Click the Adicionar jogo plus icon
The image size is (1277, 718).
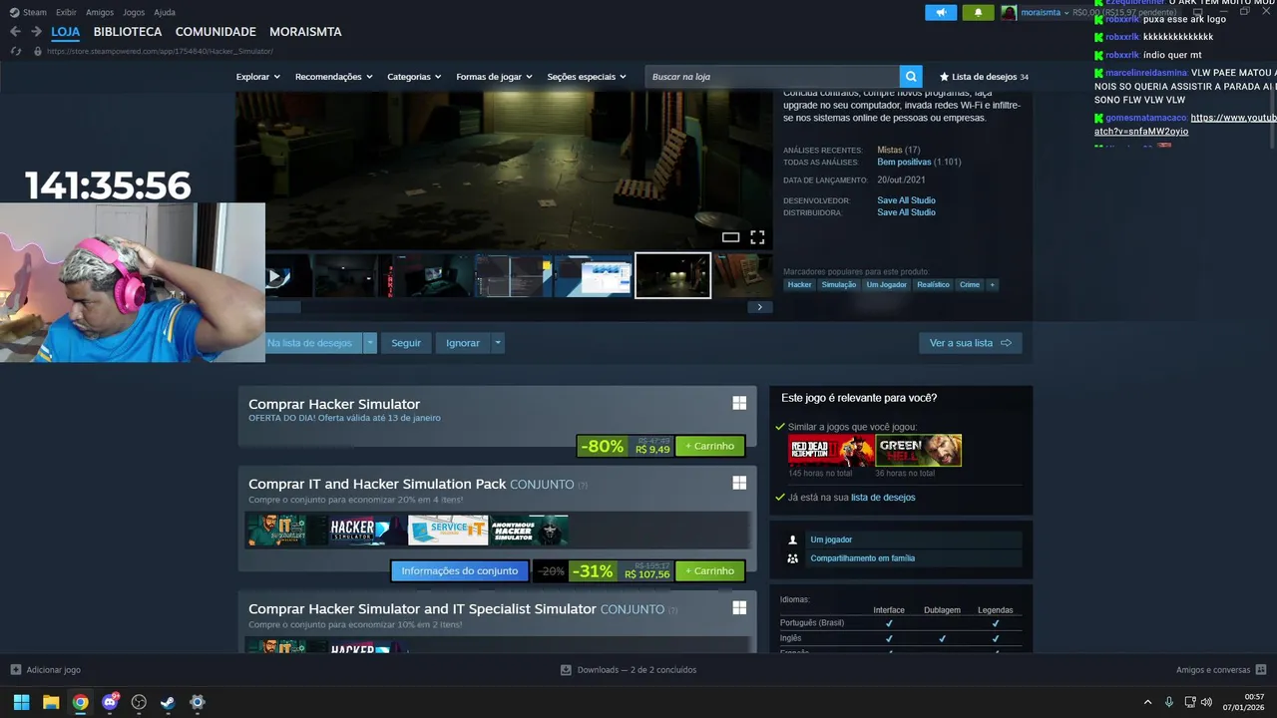coord(15,670)
